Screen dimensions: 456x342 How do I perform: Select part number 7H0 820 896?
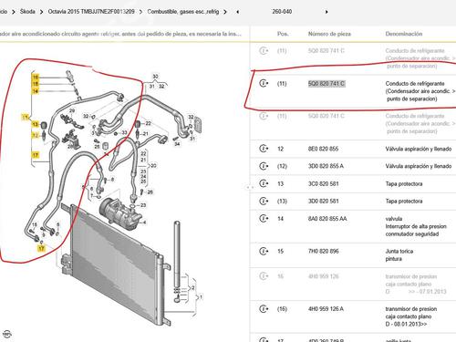tap(323, 251)
